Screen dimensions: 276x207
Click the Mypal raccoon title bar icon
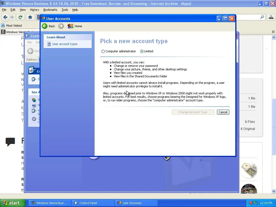[3, 3]
